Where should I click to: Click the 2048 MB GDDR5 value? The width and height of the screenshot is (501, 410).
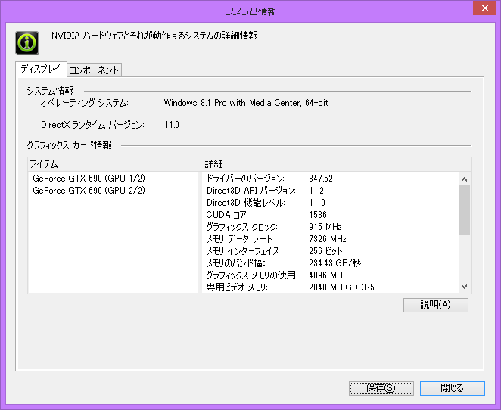coord(341,287)
